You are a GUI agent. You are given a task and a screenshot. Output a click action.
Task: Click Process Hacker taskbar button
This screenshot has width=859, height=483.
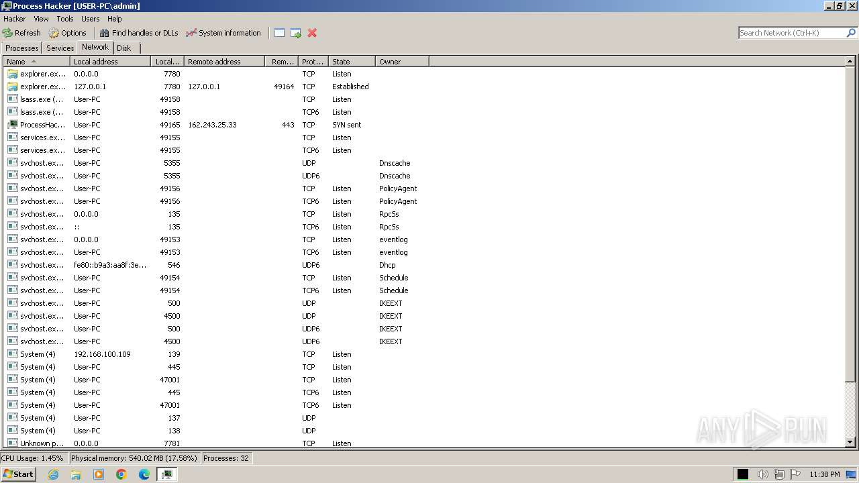[x=167, y=474]
